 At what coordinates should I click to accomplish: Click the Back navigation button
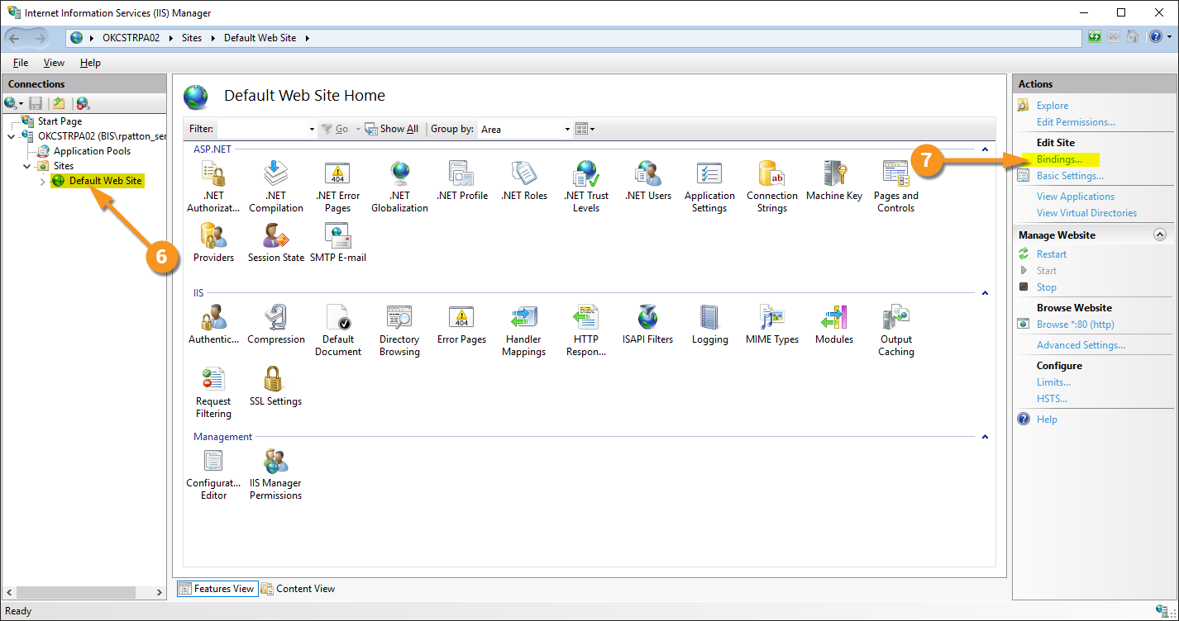point(14,38)
